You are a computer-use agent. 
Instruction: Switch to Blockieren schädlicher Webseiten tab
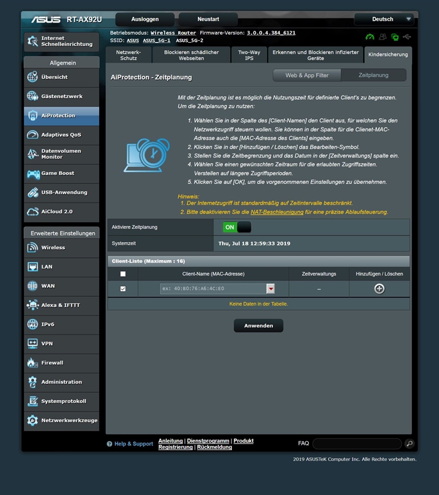point(191,55)
